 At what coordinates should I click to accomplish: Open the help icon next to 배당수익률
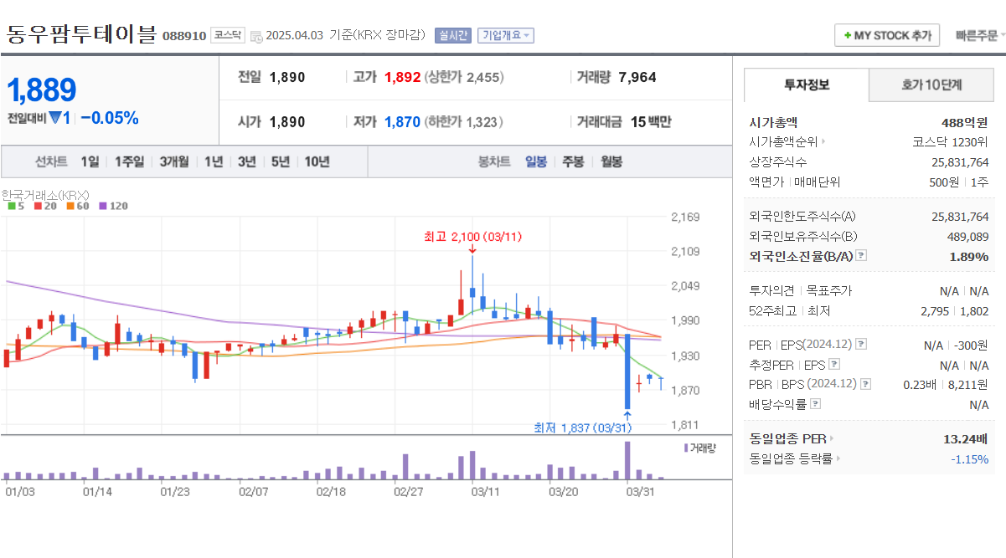[815, 404]
